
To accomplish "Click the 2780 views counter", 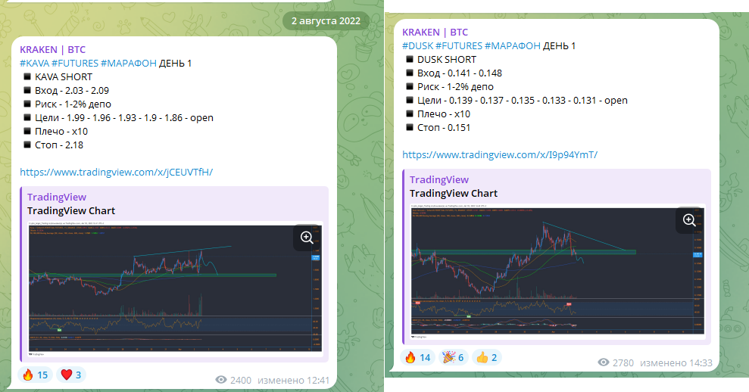I will pos(616,363).
